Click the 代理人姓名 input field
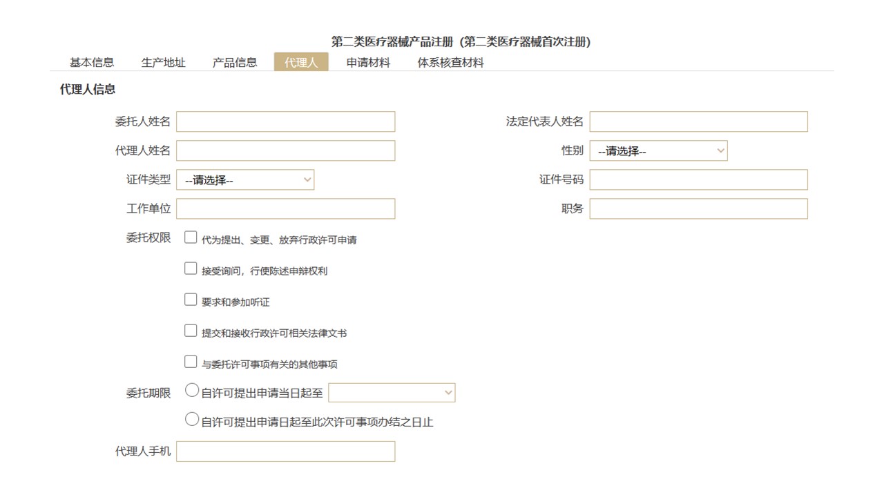 coord(285,150)
